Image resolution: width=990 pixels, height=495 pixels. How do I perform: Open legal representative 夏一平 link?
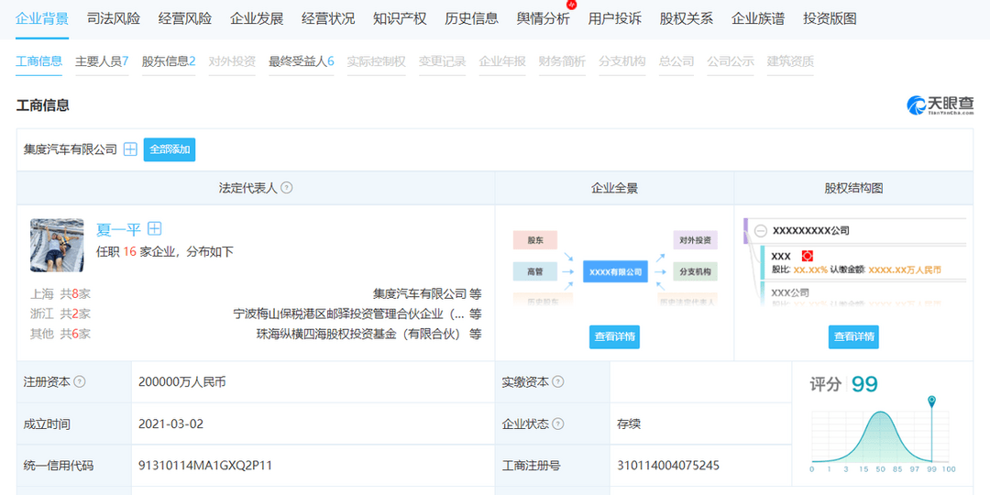[118, 229]
